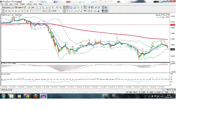Toggle the W1 timeframe button
The width and height of the screenshot is (204, 125).
click(22, 11)
